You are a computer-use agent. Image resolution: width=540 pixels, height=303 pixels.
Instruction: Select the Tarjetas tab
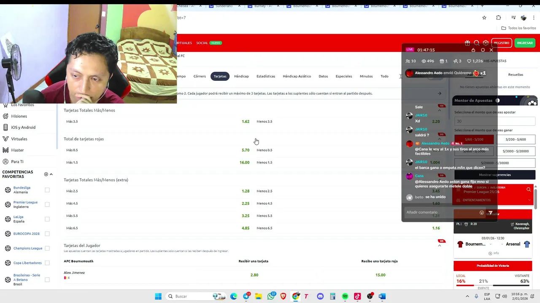coord(220,76)
